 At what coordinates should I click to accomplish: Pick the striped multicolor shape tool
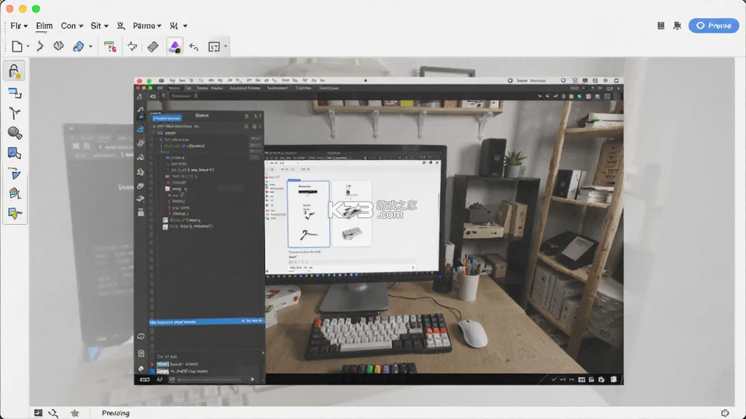coord(15,193)
